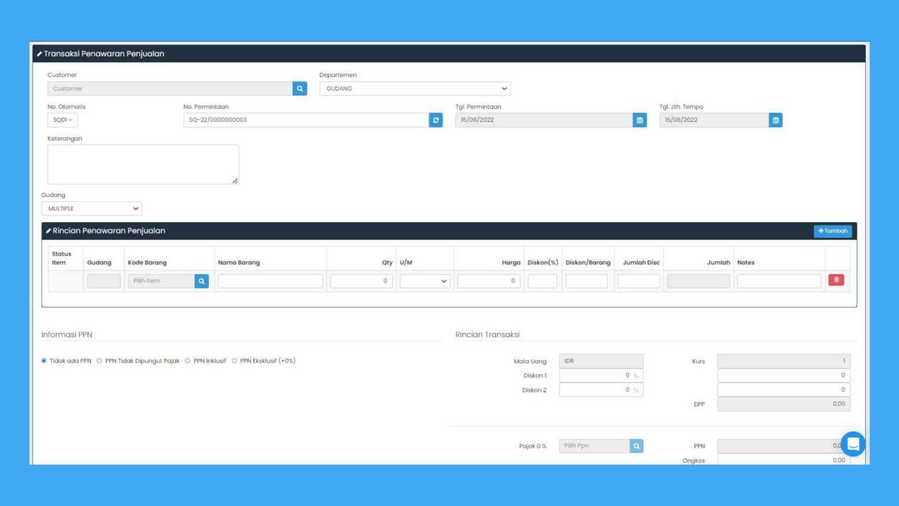This screenshot has width=899, height=506.
Task: Search item using Kode Barang magnifier
Action: pos(201,281)
